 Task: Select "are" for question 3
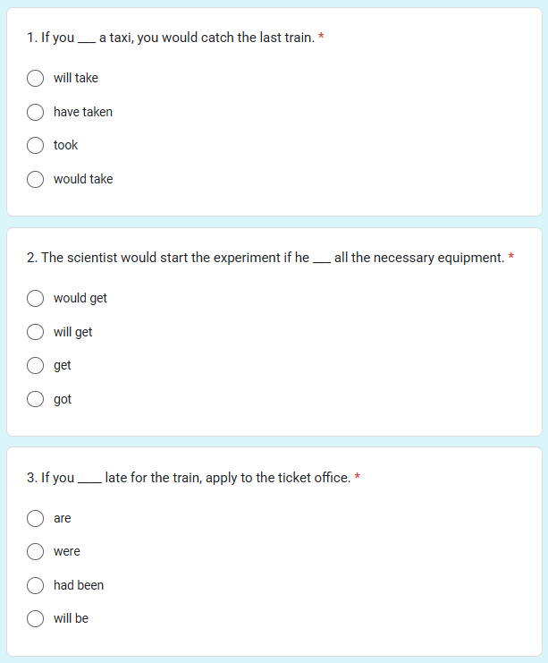tap(35, 518)
